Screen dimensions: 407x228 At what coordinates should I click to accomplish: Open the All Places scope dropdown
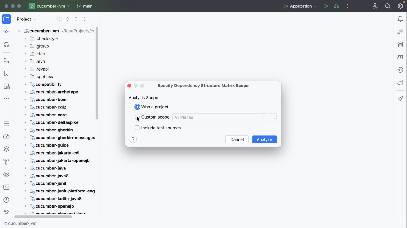[220, 117]
